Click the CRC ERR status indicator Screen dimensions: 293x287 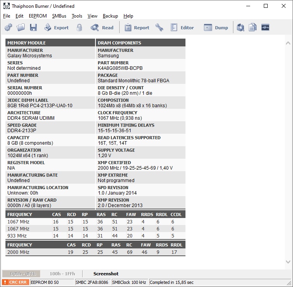(x=16, y=282)
